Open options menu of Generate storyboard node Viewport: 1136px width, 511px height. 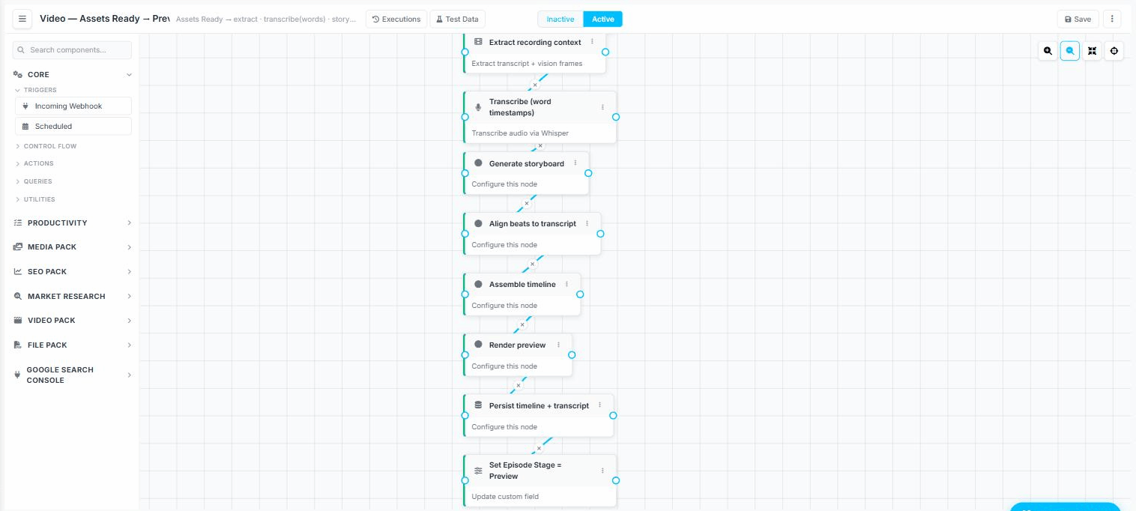point(575,163)
